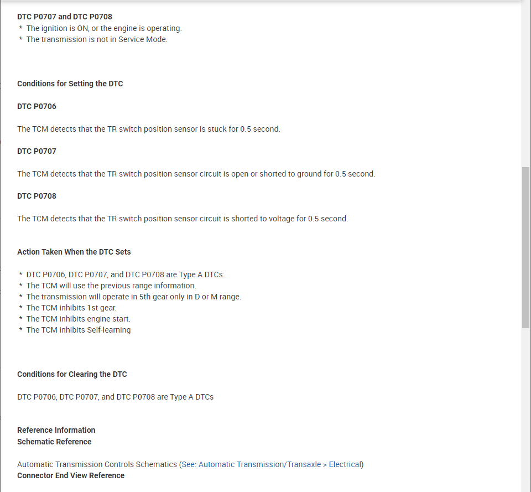Click scrollbar track below the thumb

click(525, 410)
